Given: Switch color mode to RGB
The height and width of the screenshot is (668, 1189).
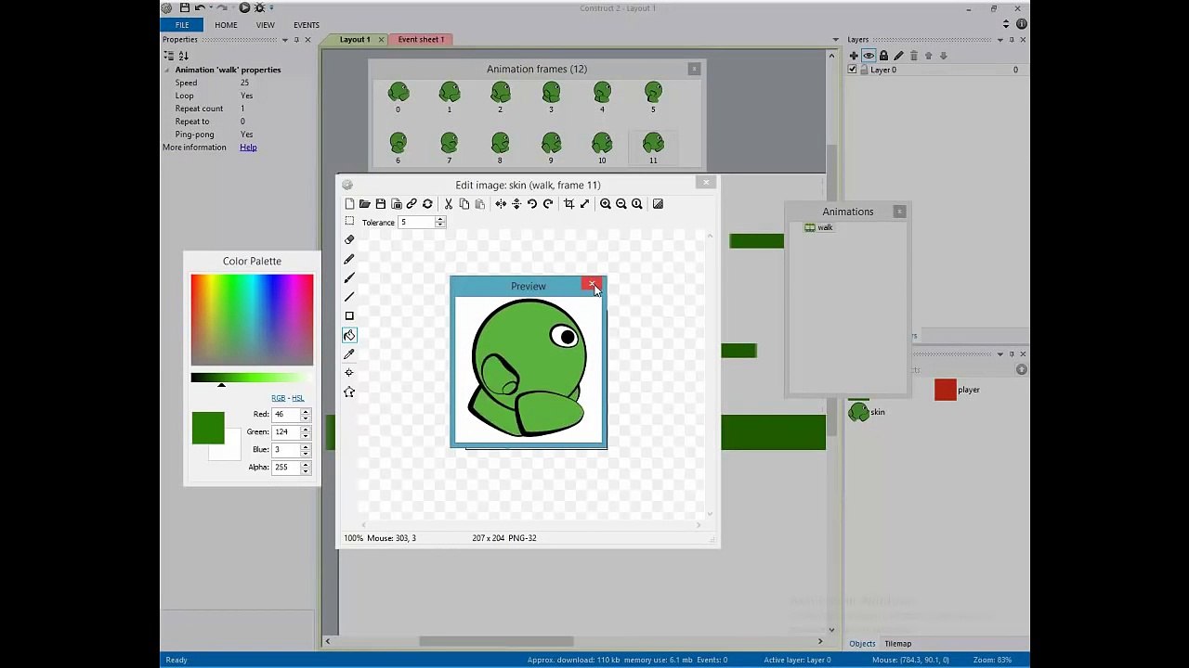Looking at the screenshot, I should click(278, 398).
